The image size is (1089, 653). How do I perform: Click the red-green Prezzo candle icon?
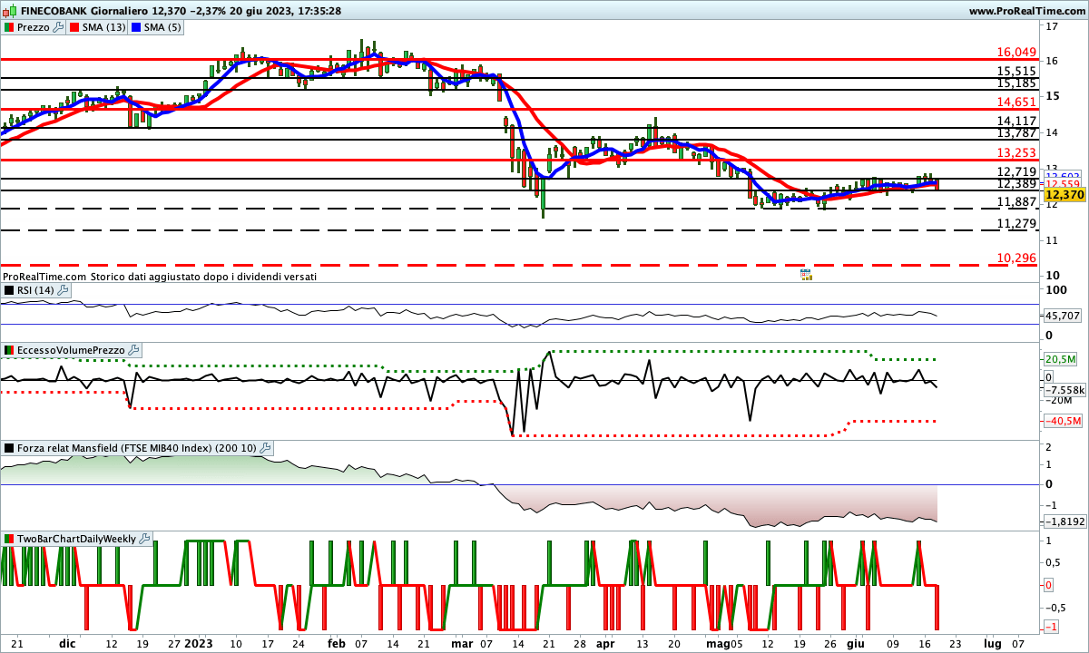8,27
